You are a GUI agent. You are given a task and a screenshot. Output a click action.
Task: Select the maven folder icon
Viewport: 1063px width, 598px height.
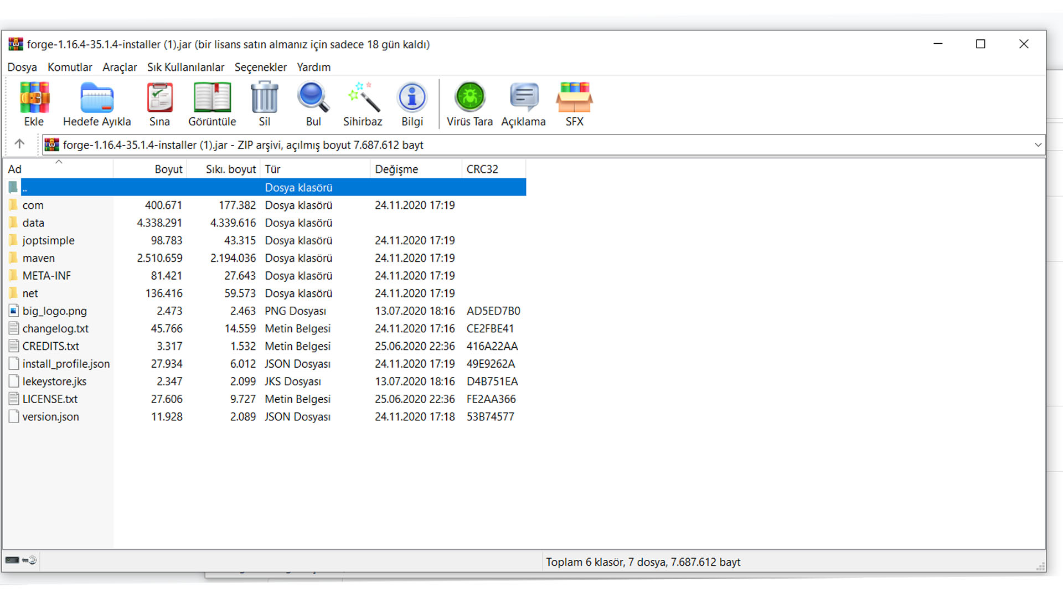(13, 258)
